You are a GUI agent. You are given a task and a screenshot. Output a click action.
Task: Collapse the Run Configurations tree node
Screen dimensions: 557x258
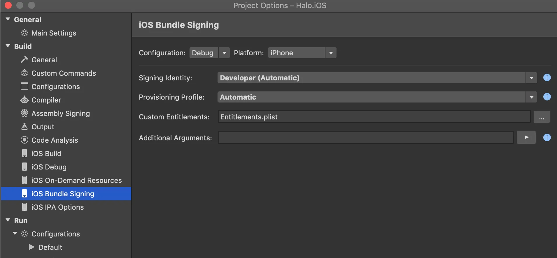click(x=15, y=234)
